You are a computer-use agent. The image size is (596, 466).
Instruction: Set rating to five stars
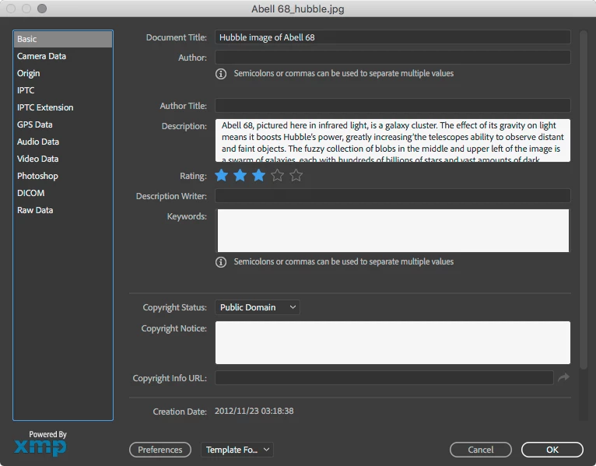[x=296, y=176]
